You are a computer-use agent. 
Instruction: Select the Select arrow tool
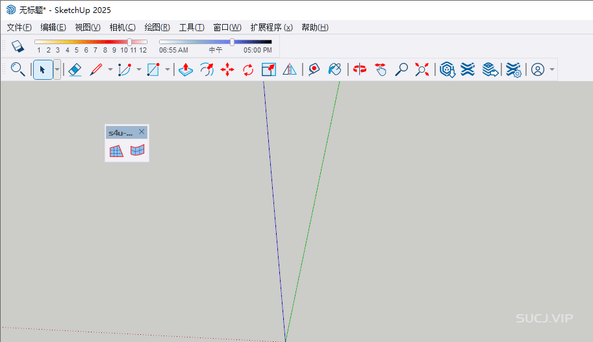[43, 69]
